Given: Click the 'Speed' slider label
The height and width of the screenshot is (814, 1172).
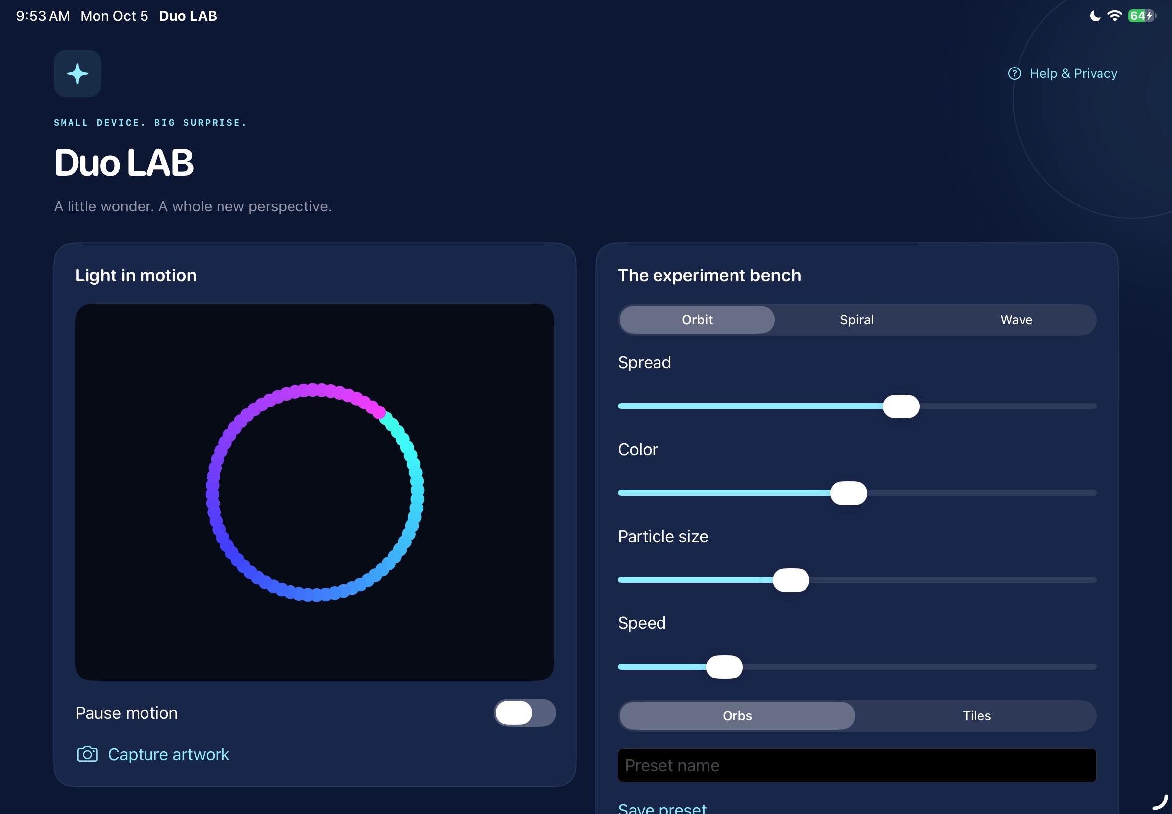Looking at the screenshot, I should [641, 623].
